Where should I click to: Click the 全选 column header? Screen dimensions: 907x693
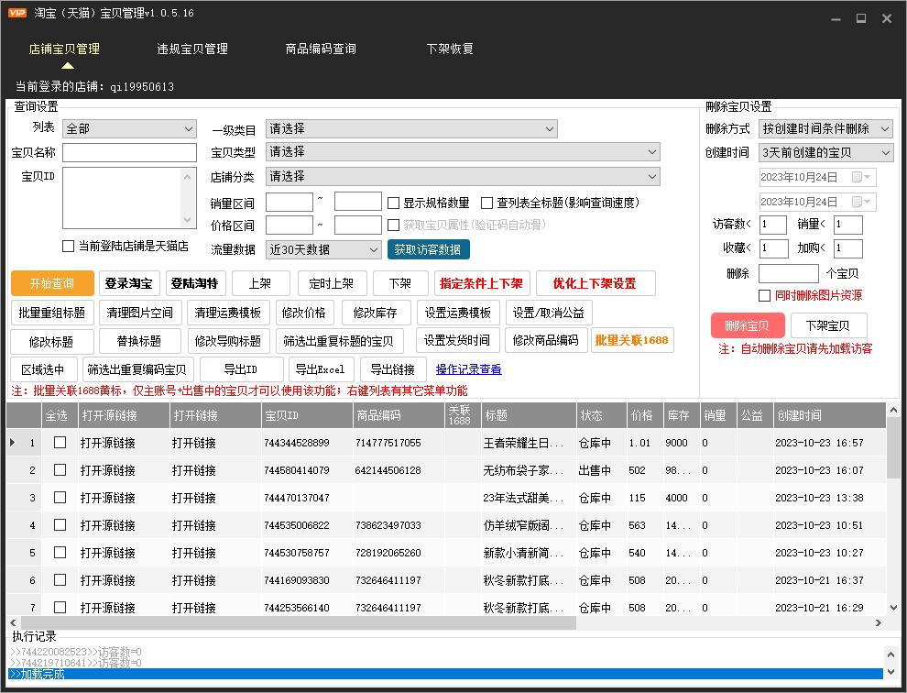click(60, 415)
